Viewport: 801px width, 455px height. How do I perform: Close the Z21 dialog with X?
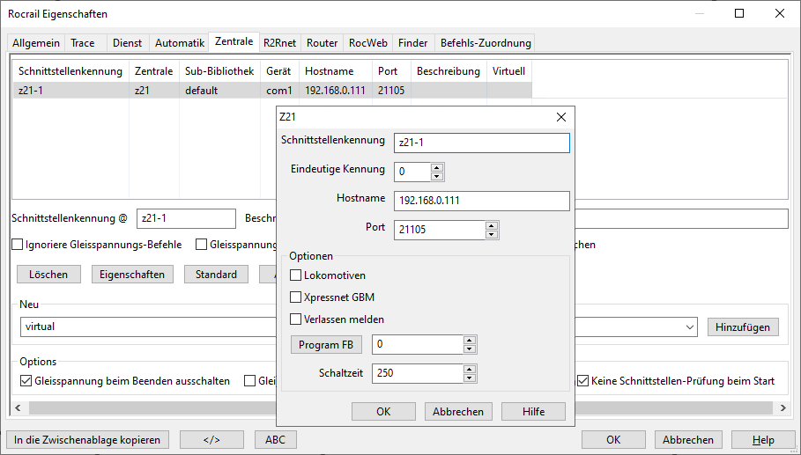[x=561, y=117]
